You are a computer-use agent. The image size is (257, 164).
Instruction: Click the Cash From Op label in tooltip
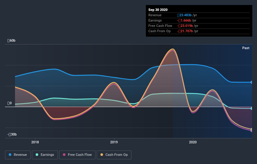[x=159, y=31]
